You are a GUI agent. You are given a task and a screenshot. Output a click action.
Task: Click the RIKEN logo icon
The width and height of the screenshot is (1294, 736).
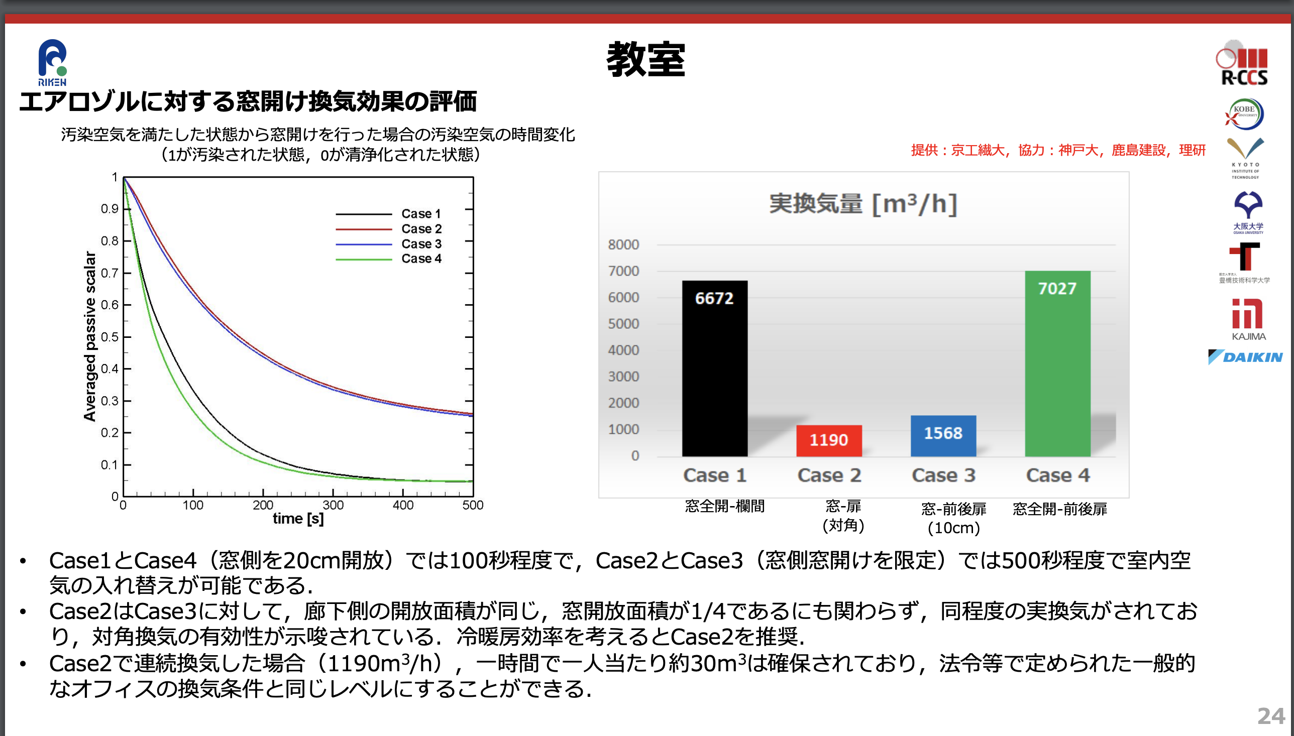point(53,62)
